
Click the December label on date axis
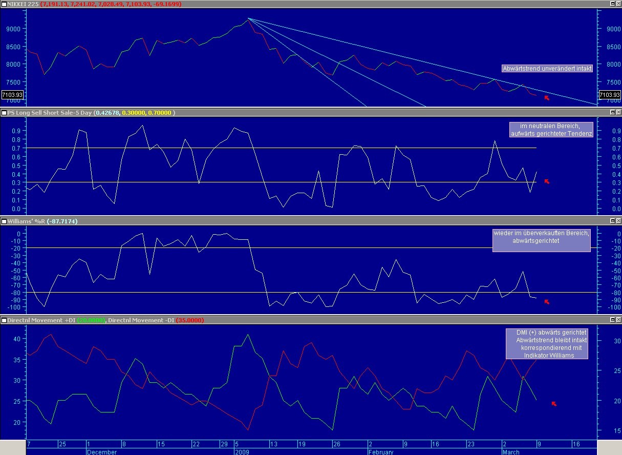(101, 452)
